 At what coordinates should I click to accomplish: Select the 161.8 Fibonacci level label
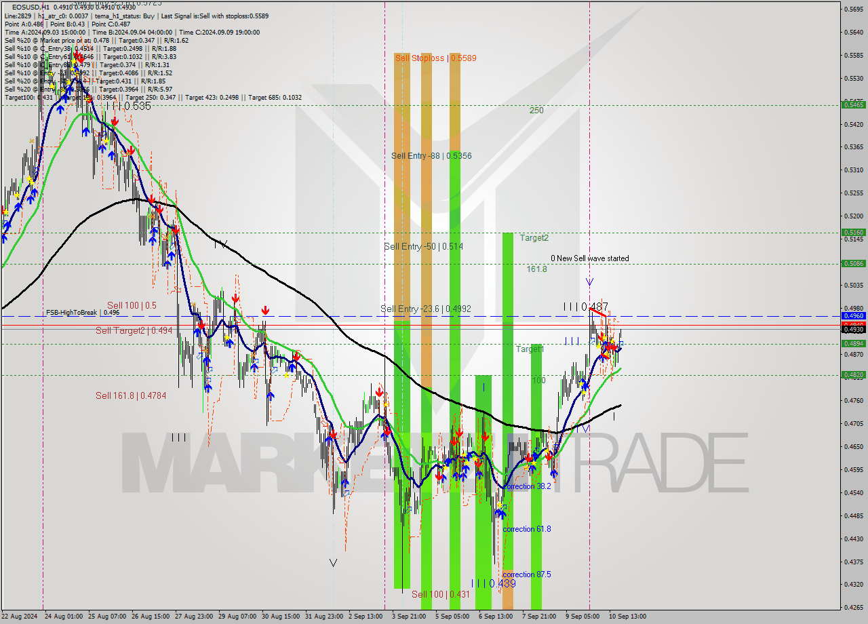point(536,269)
